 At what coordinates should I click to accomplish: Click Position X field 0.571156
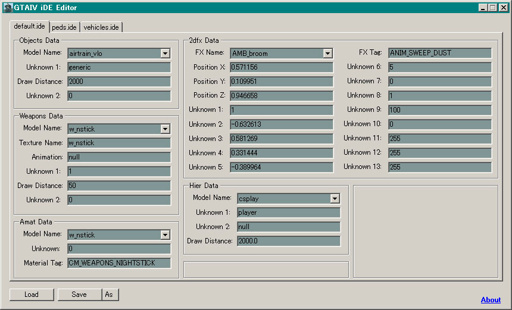click(282, 68)
